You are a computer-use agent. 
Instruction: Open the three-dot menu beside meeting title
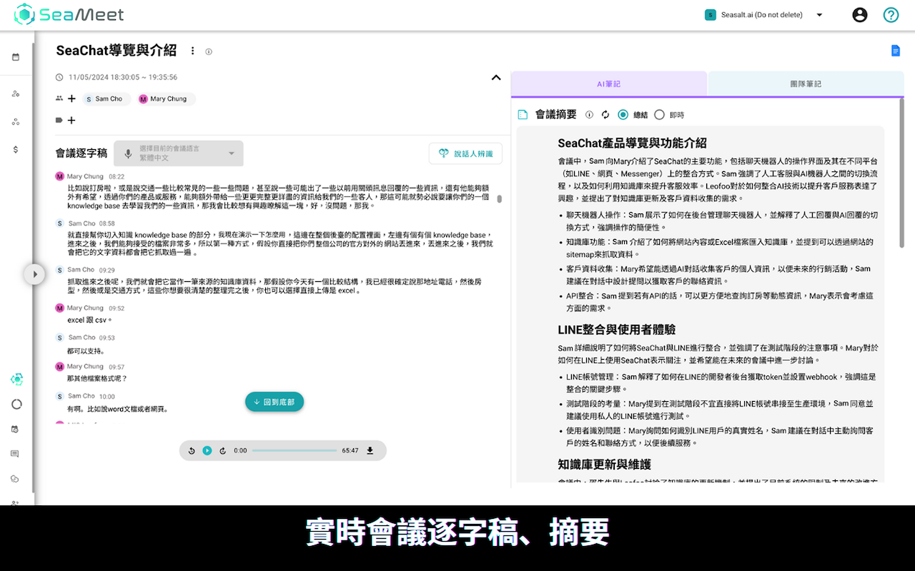click(192, 51)
